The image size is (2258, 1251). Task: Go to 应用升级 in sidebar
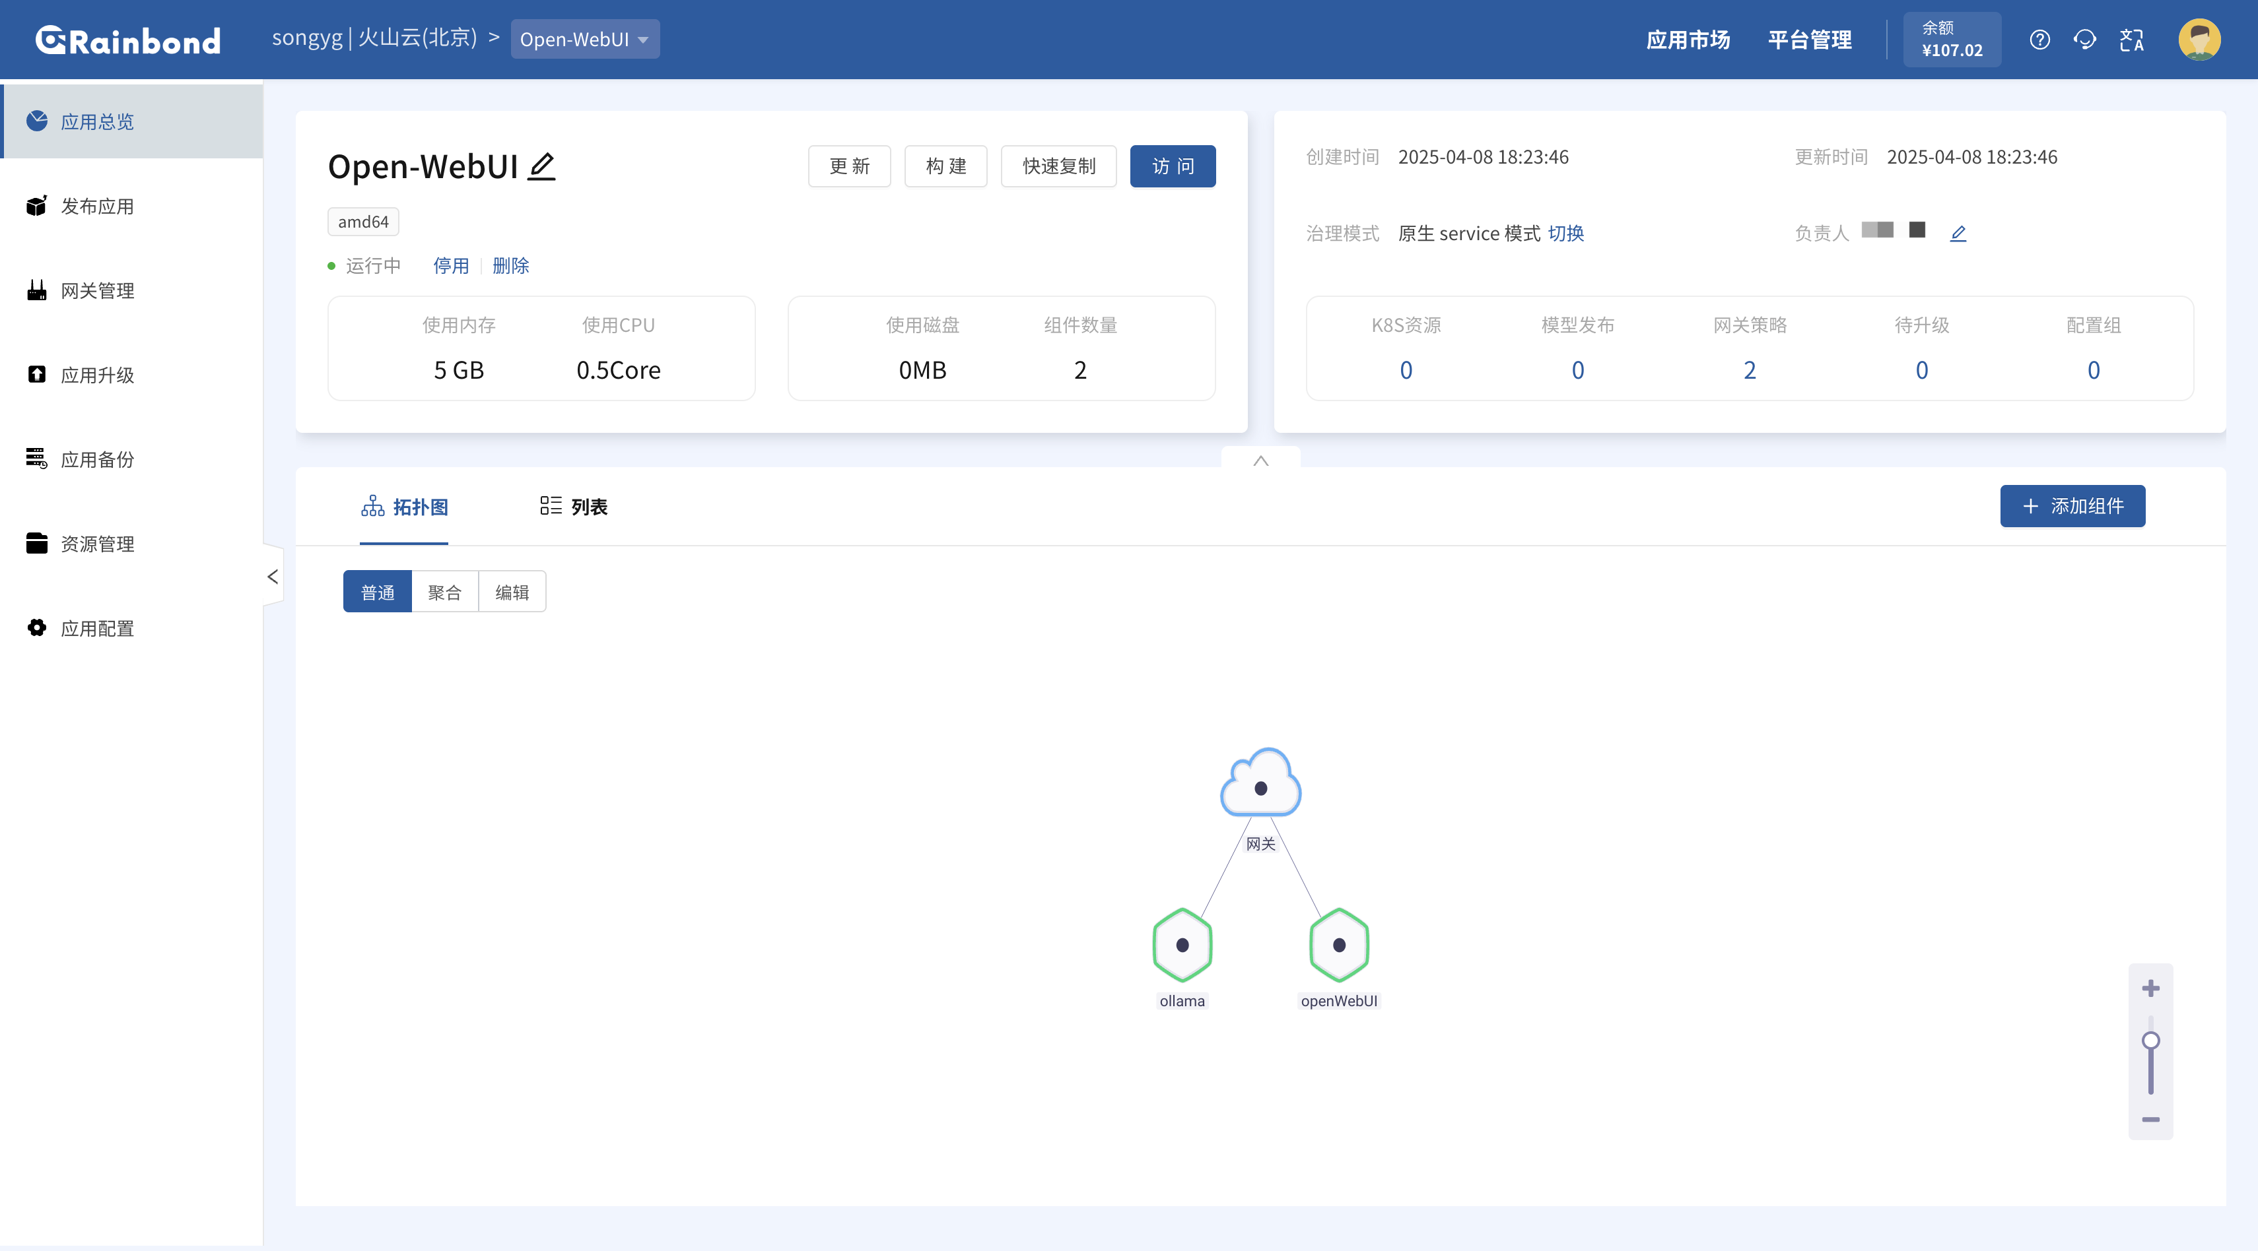[132, 375]
